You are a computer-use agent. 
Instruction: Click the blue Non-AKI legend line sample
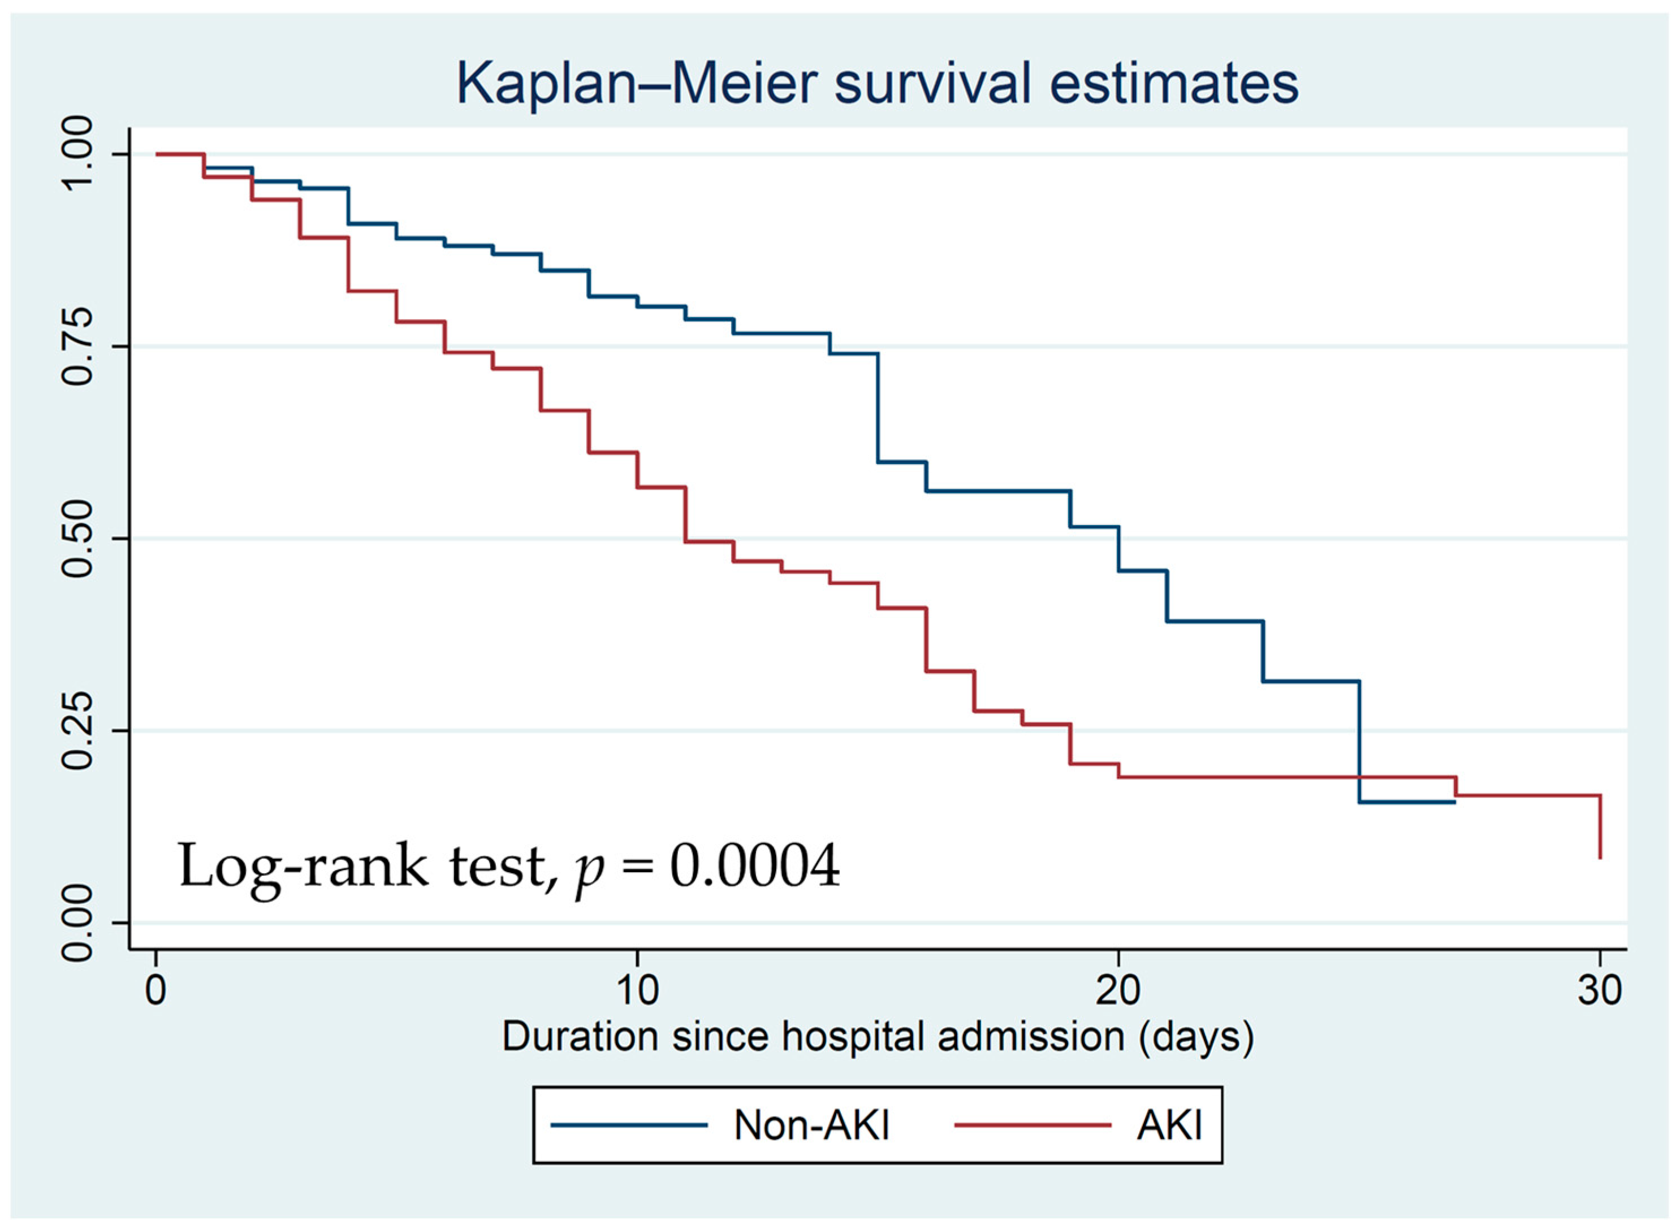click(x=629, y=1125)
